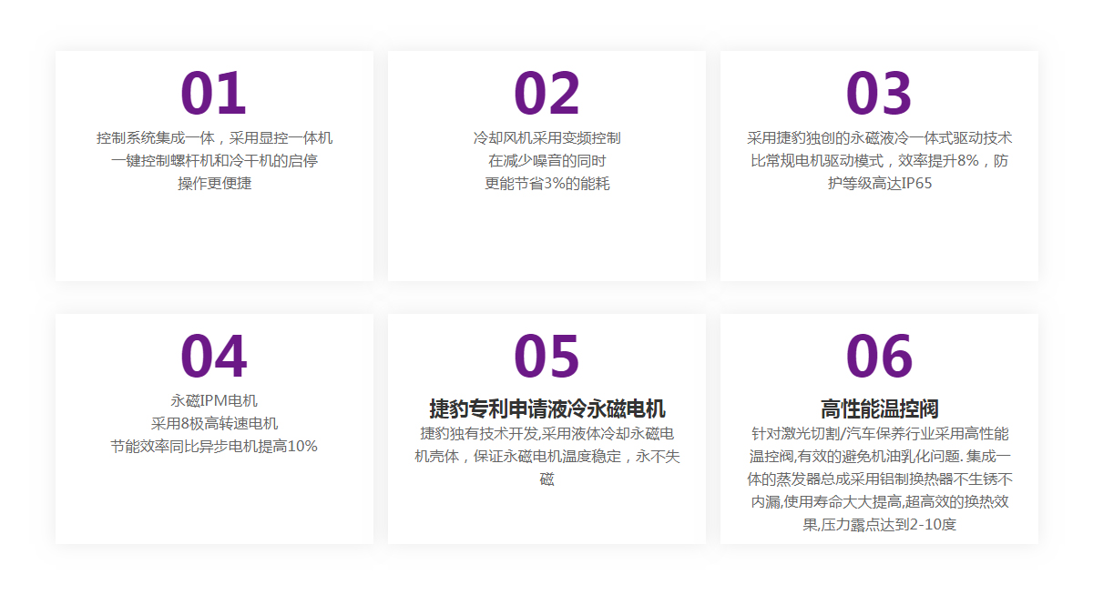
Task: Click the line 护等级高达IP65
Action: pos(879,183)
